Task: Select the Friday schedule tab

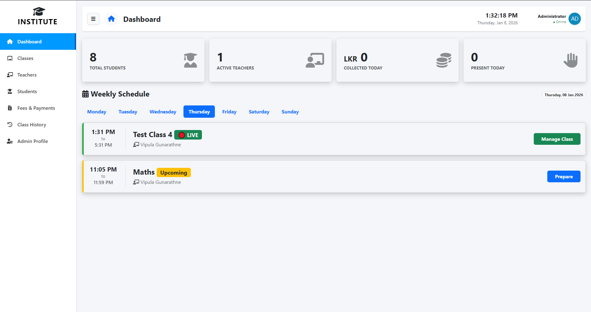Action: [229, 112]
